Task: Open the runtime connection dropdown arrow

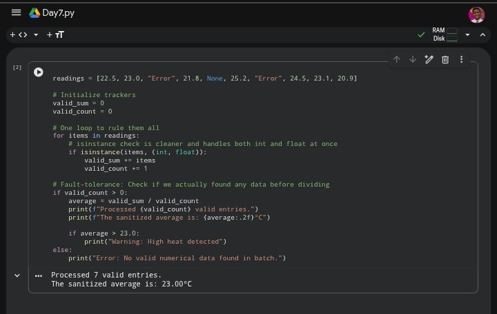Action: (467, 34)
